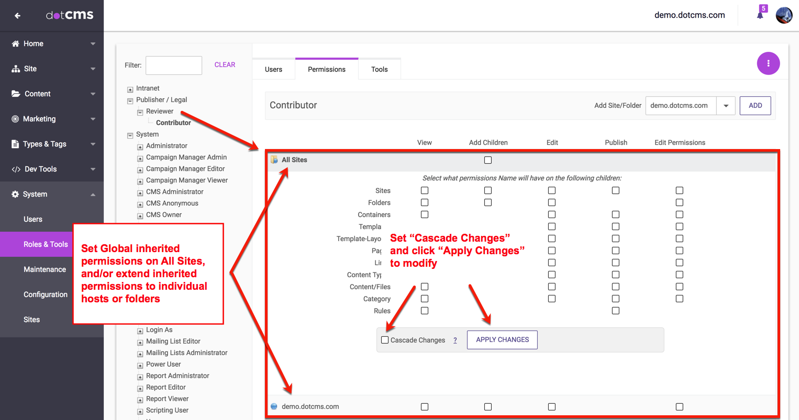The image size is (799, 420).
Task: Check Add Children for All Sites
Action: pyautogui.click(x=488, y=160)
